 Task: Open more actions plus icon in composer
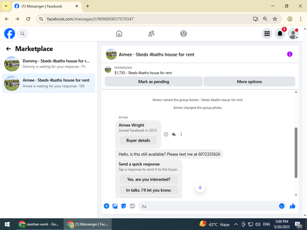106,206
